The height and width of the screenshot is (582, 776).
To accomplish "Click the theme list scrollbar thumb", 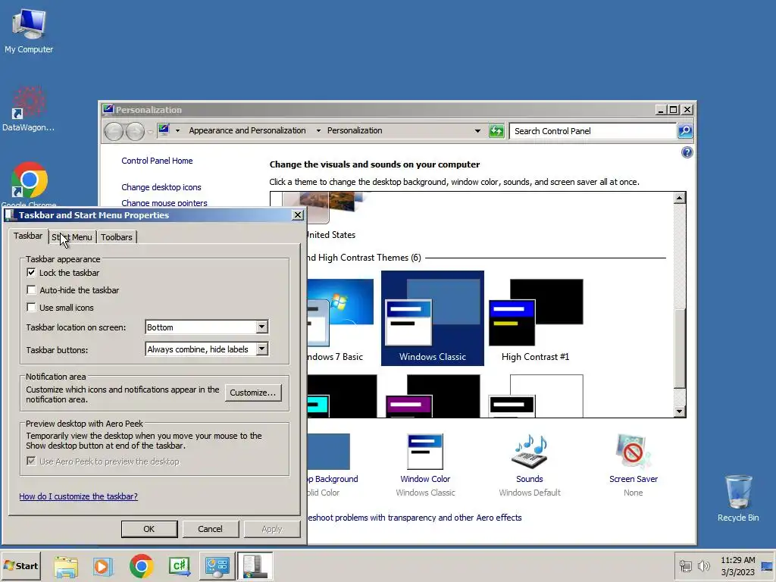I will pyautogui.click(x=680, y=349).
